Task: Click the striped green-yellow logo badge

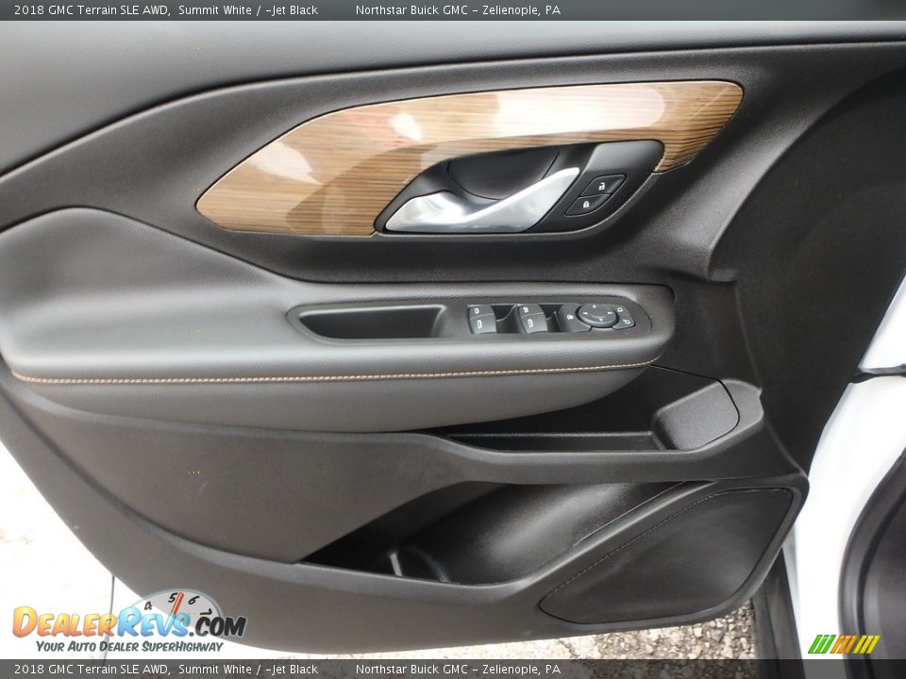Action: point(843,644)
